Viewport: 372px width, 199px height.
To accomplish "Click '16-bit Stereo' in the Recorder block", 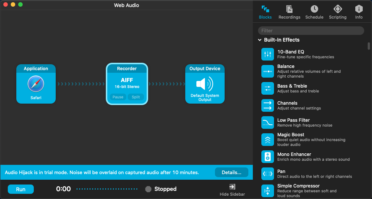I will point(127,87).
